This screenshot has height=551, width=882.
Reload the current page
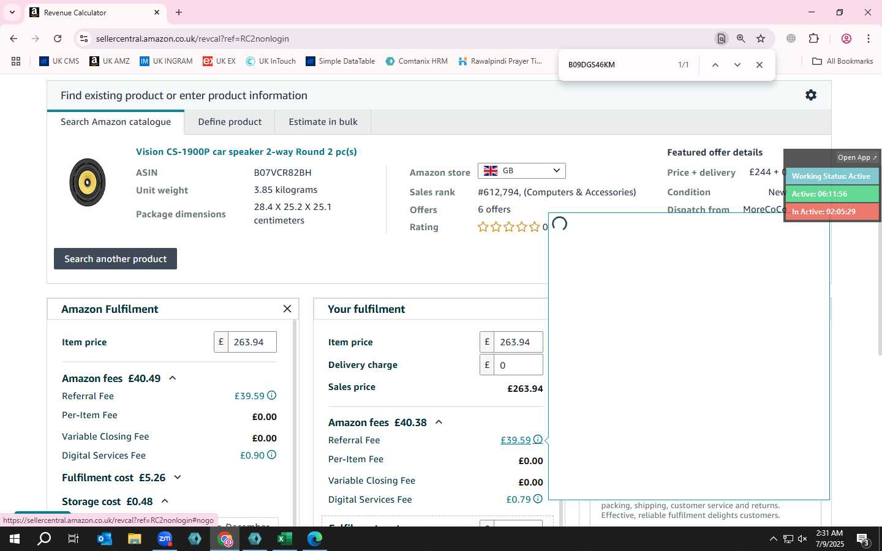coord(58,39)
